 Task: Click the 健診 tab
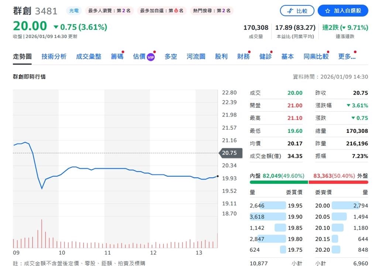tap(265, 56)
